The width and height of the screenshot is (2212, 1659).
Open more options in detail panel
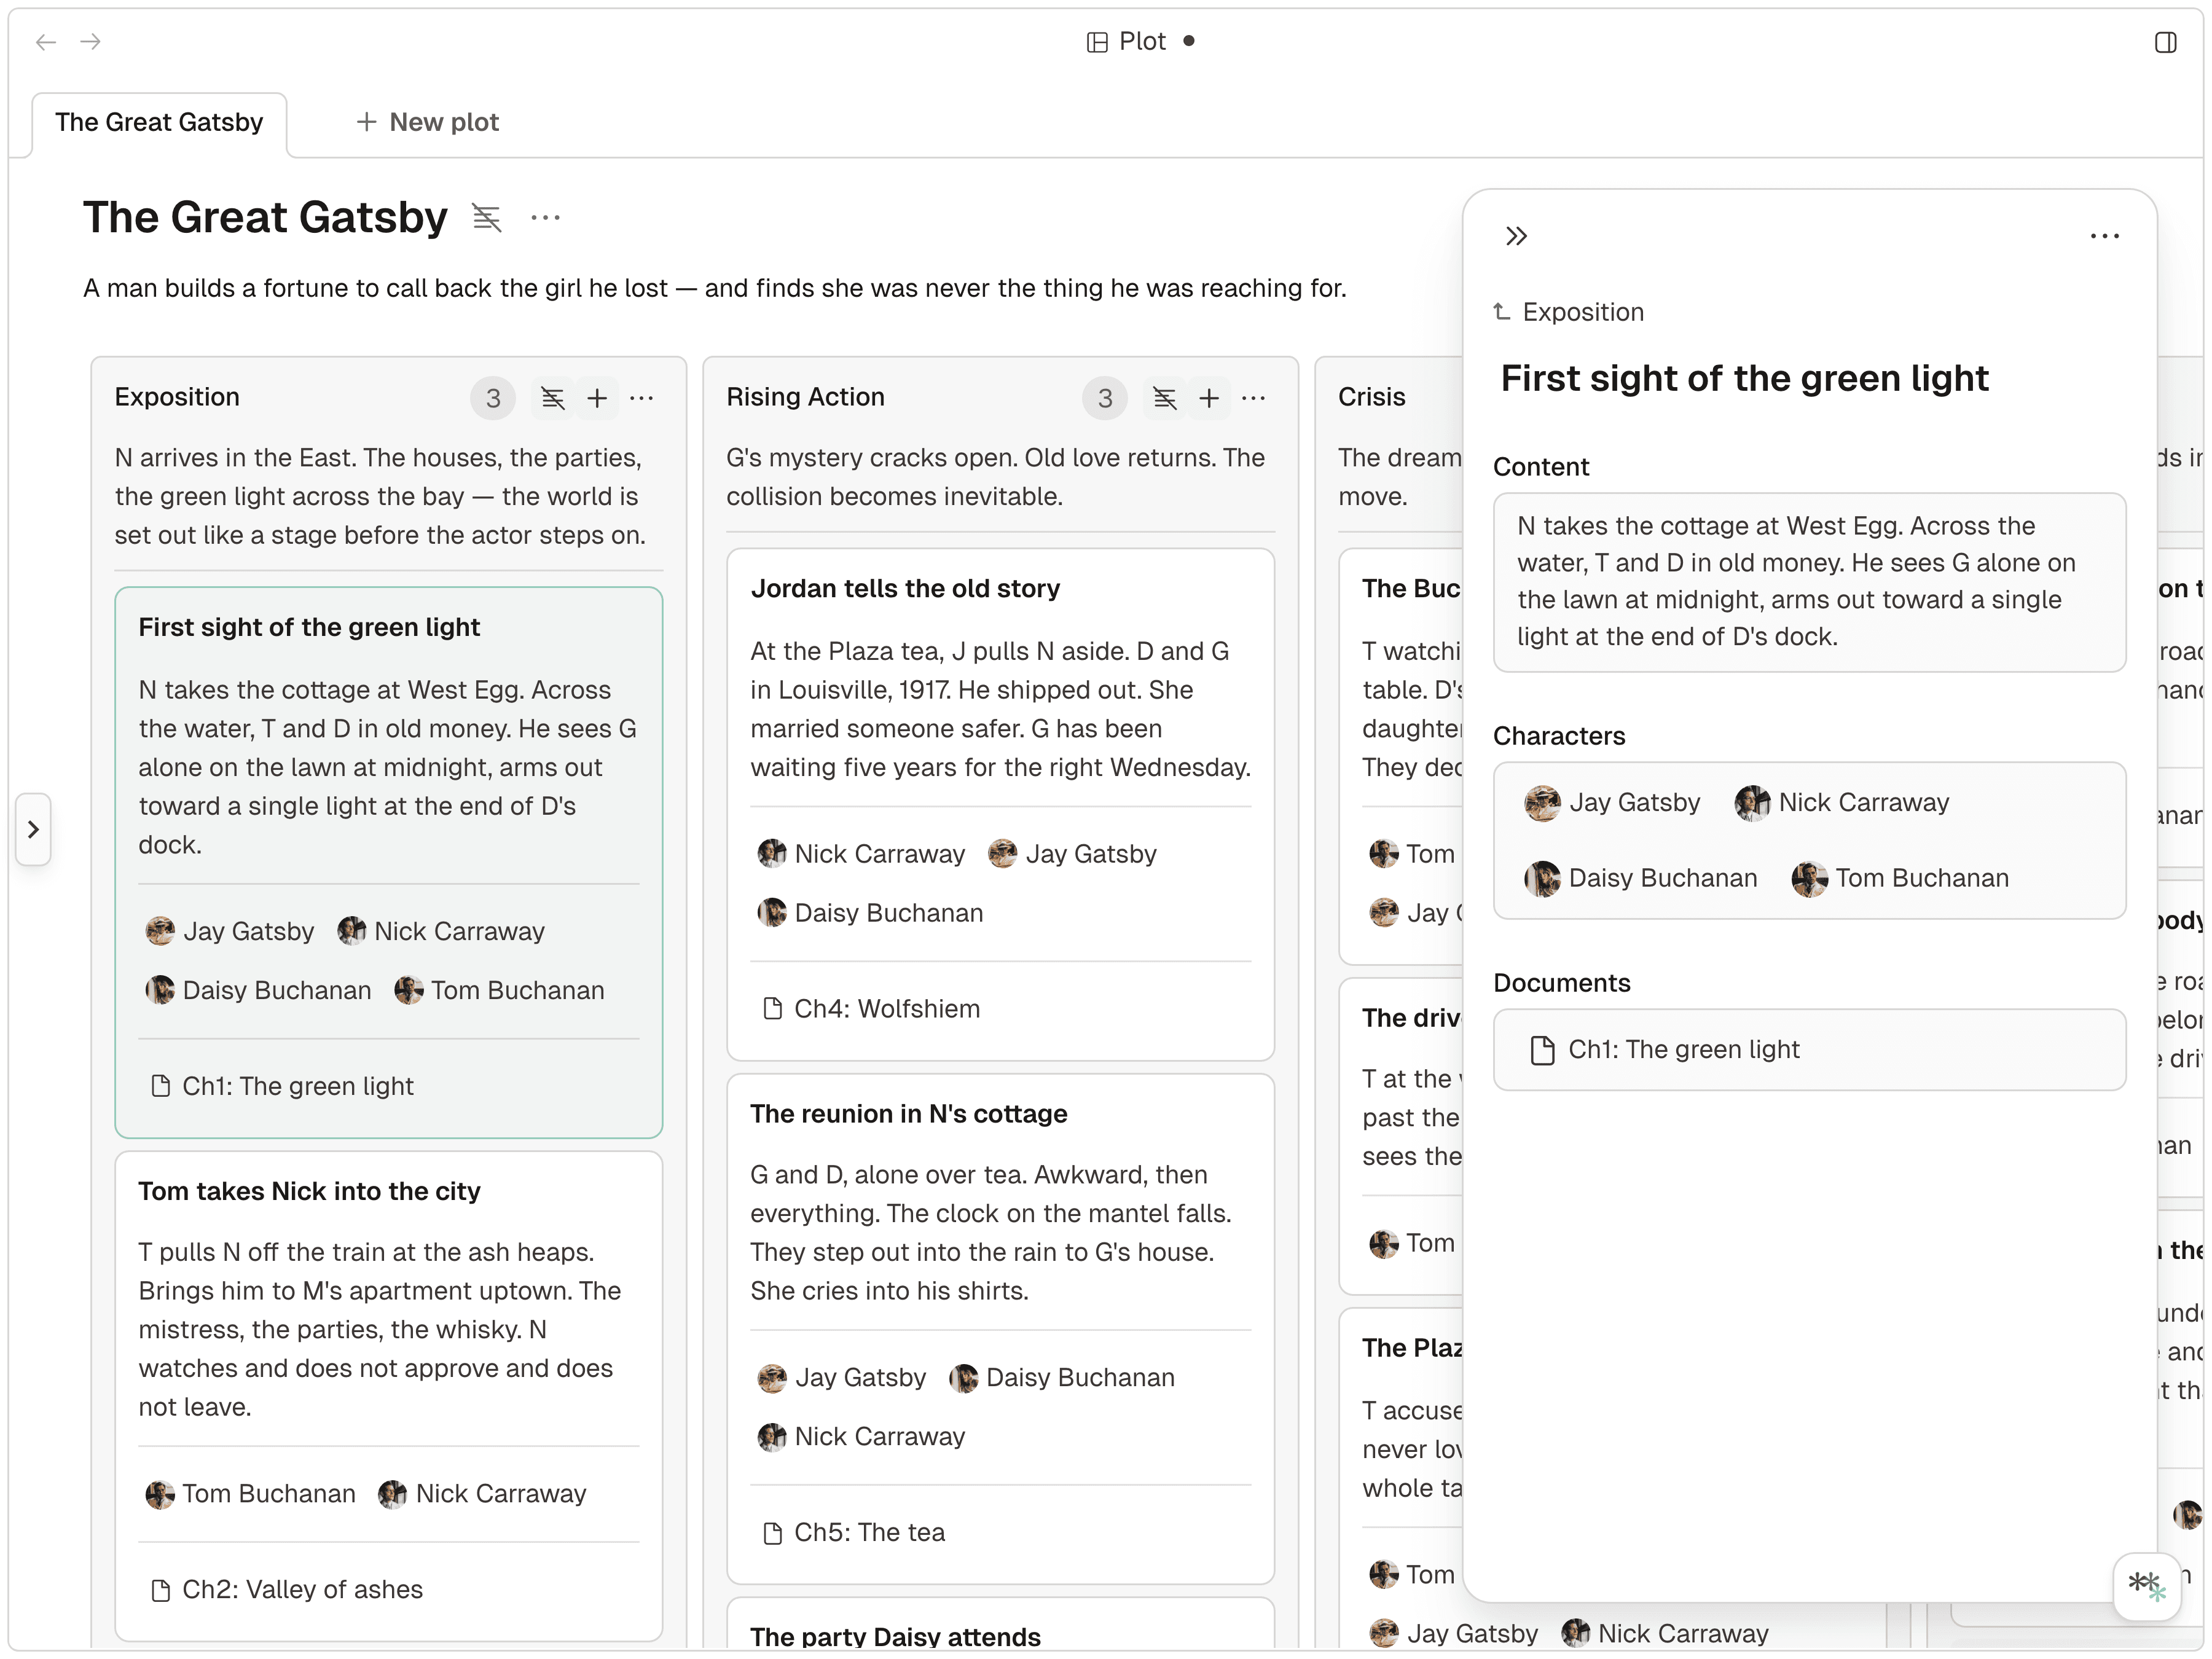click(x=2104, y=237)
